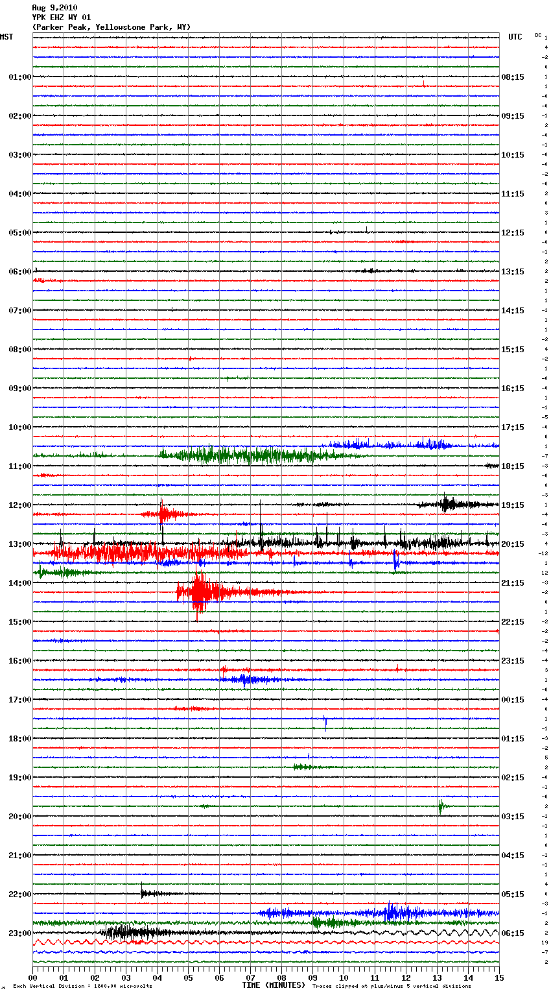Click the DC value '19' near 06:15
Viewport: 551px width, 995px height.
tap(545, 942)
